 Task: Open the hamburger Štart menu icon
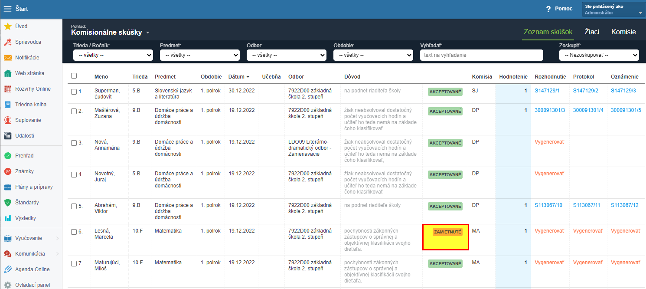[x=8, y=9]
